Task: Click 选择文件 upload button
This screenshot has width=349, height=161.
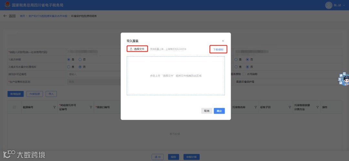Action: pos(137,49)
